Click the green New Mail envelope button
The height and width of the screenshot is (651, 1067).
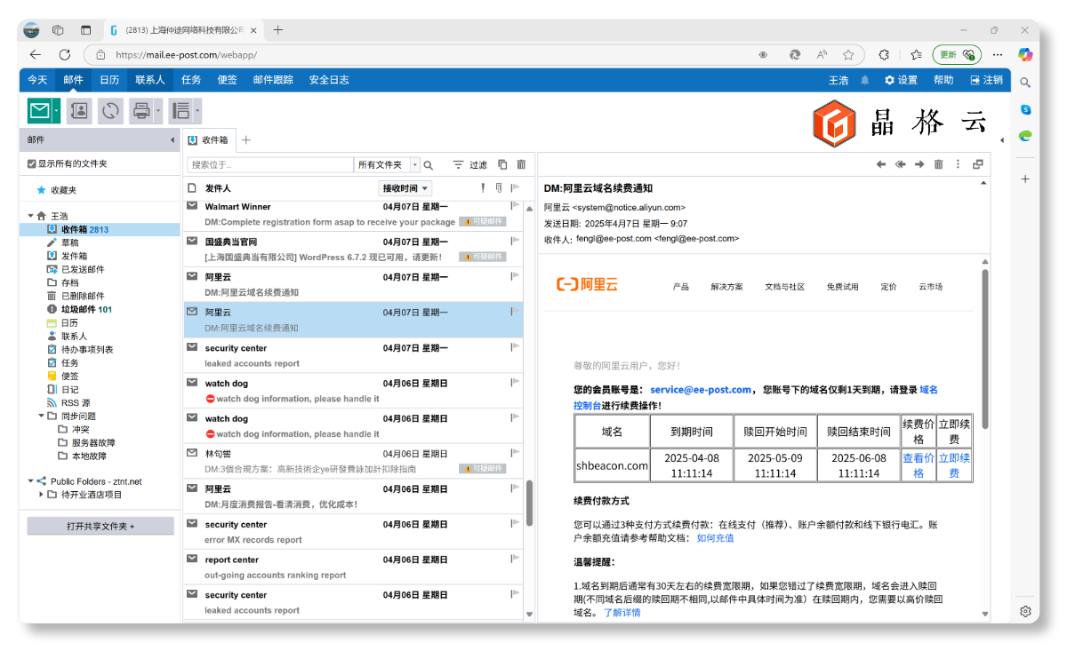[39, 111]
